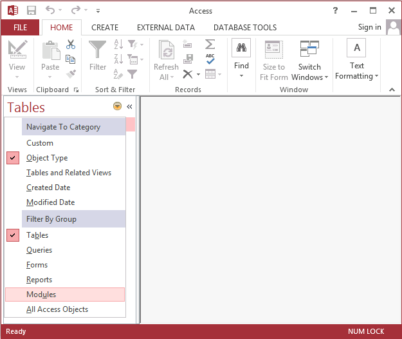Click the Filter funnel button
The image size is (402, 339).
97,55
